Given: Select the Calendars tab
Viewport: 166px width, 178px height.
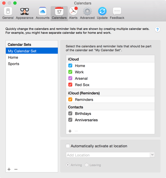Looking at the screenshot, I should click(59, 13).
